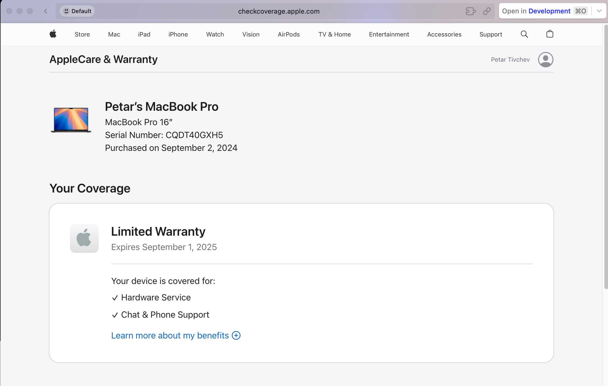Click the AppleCare & Warranty heading
The image size is (608, 386).
coord(103,59)
